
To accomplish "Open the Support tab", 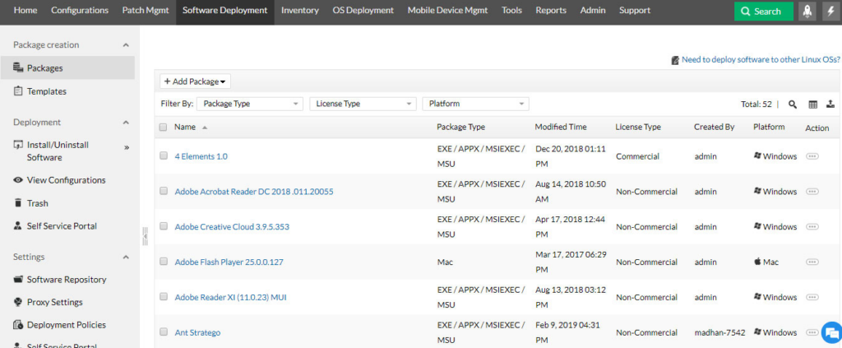I will [635, 10].
